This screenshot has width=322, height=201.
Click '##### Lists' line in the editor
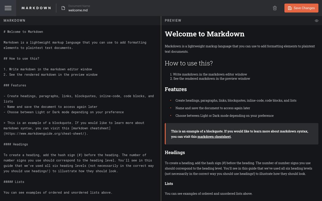click(x=14, y=182)
